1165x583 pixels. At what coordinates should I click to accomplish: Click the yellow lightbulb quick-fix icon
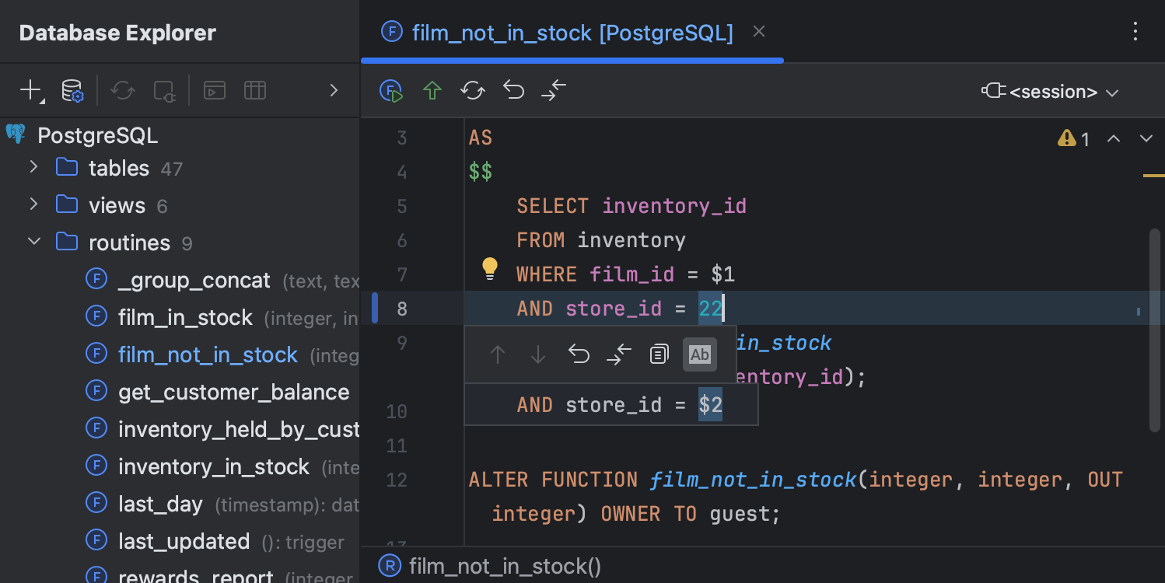[x=489, y=269]
